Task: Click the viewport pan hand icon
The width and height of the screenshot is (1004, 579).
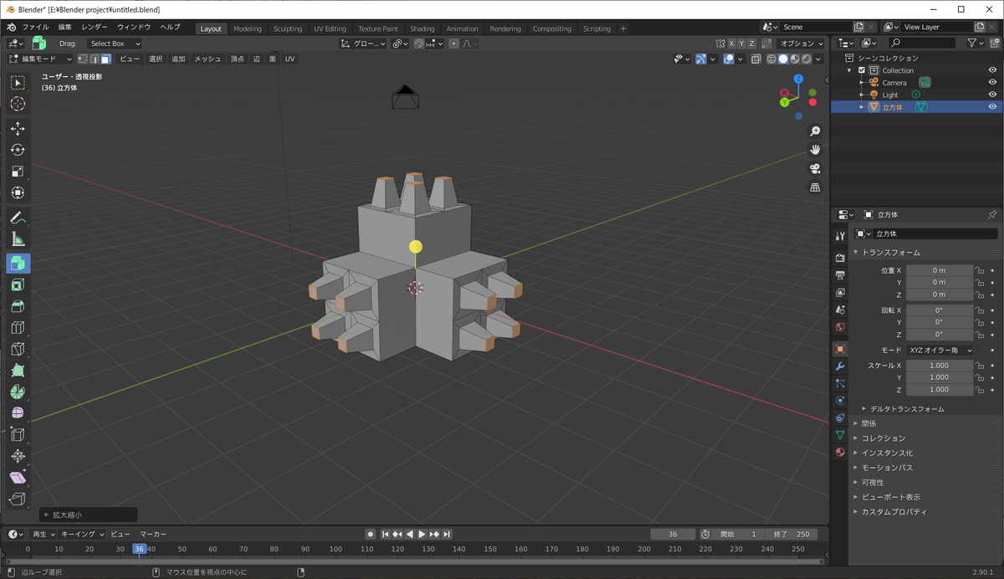Action: (x=815, y=150)
